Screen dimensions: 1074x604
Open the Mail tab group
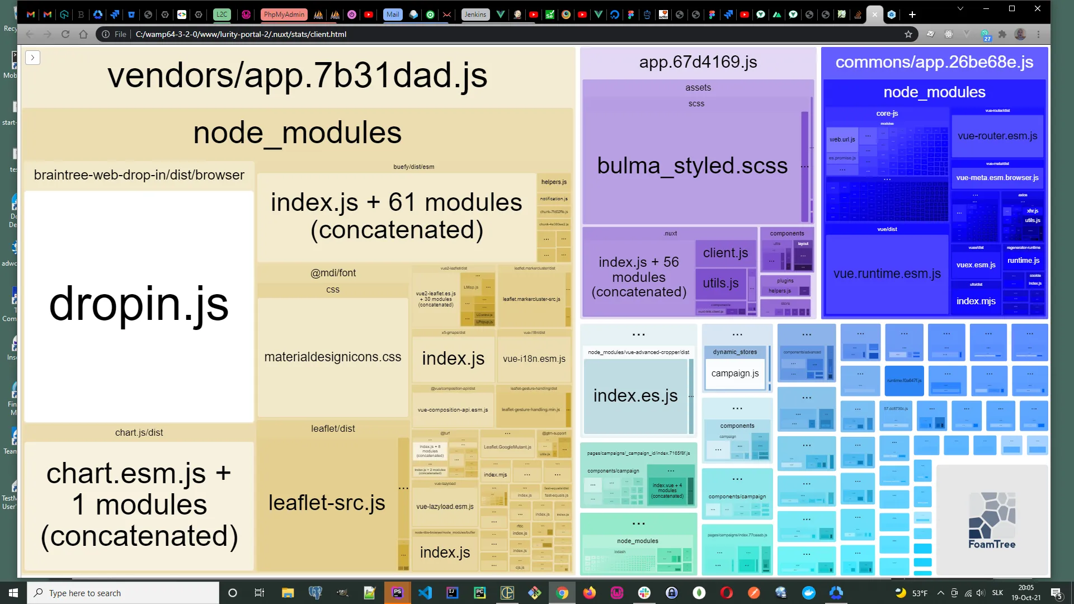(x=393, y=15)
